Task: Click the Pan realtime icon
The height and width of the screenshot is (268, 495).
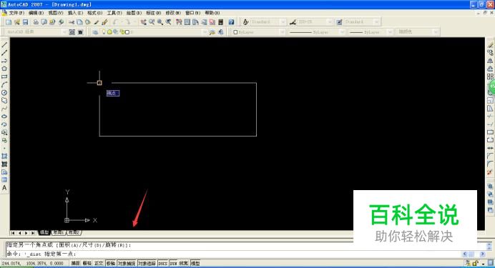Action: coord(144,22)
